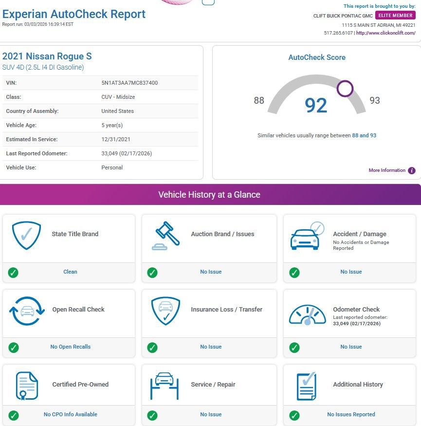
Task: Click the Vehicle History at a Glance banner
Action: (x=209, y=195)
